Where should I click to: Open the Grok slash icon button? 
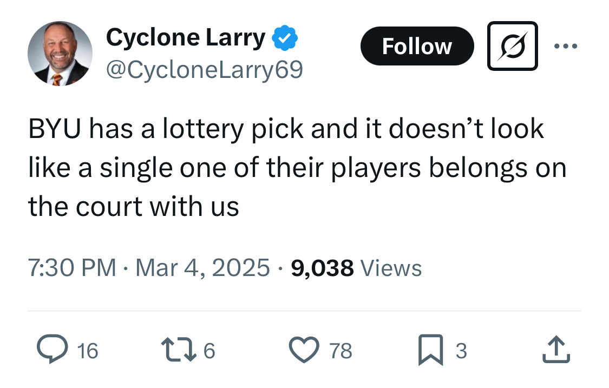512,46
